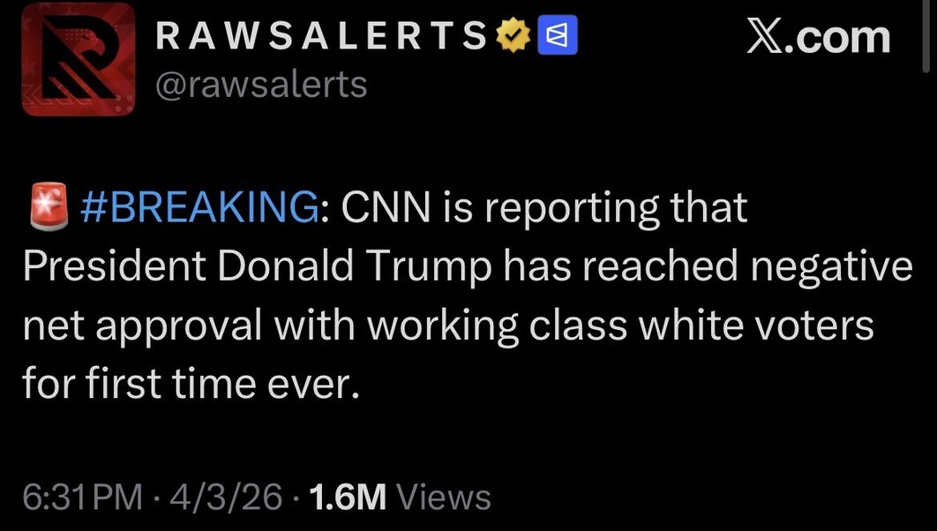The height and width of the screenshot is (531, 937).
Task: Click the @rawsalerts handle
Action: tap(260, 85)
